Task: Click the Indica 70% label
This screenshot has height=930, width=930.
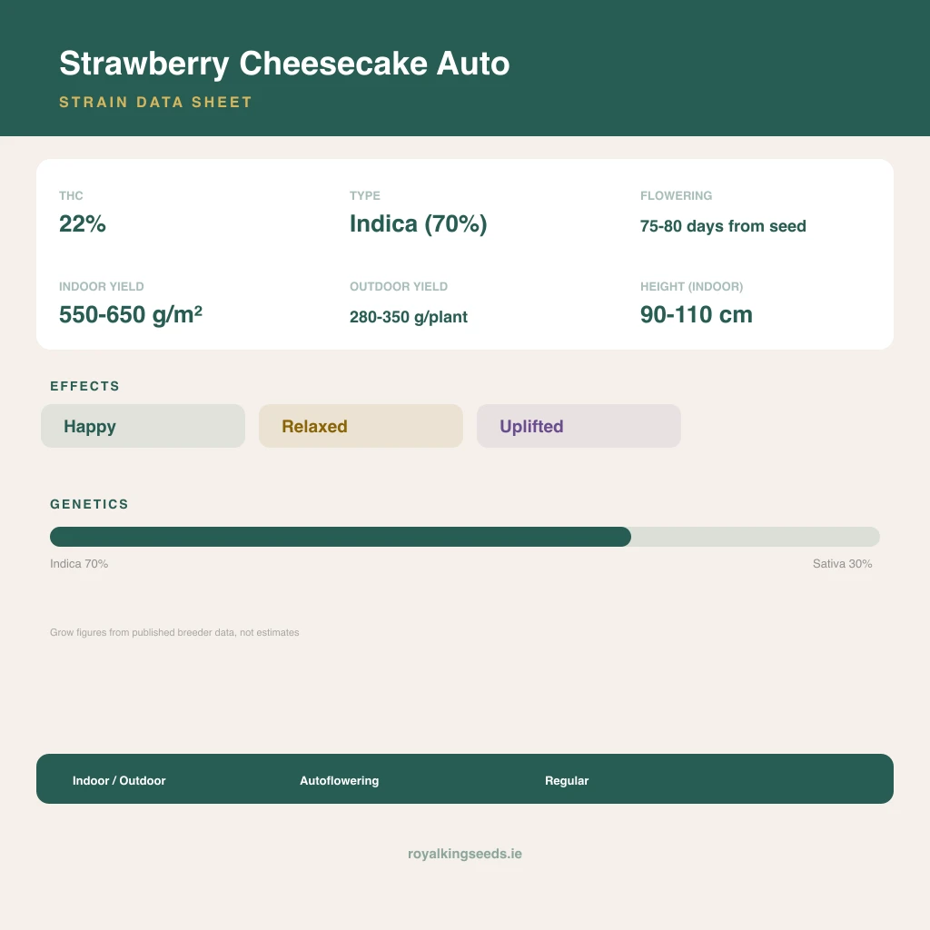Action: (79, 563)
